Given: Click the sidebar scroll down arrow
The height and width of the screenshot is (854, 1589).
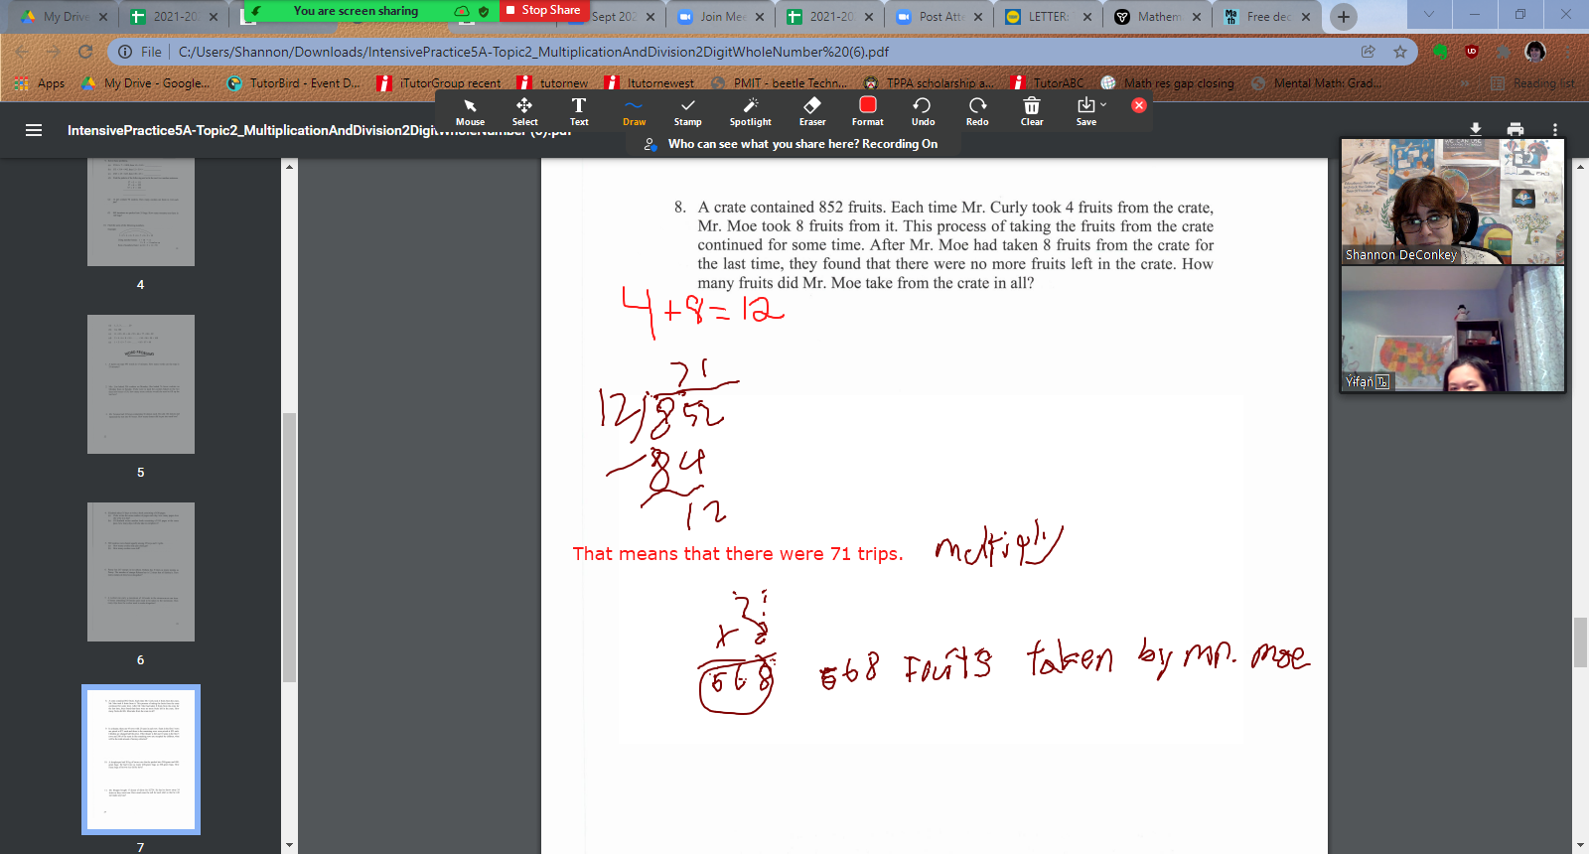Looking at the screenshot, I should tap(289, 846).
